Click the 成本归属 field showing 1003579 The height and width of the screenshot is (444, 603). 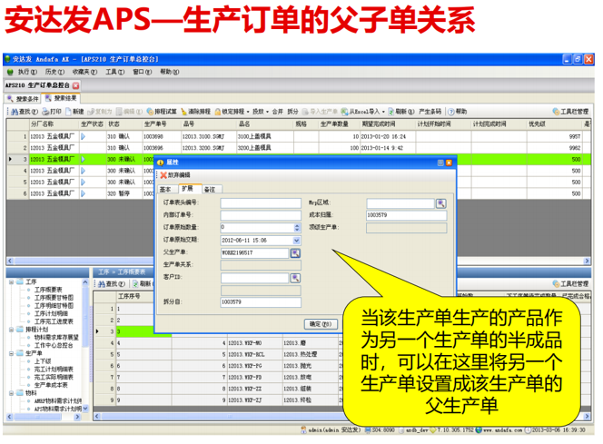point(406,215)
